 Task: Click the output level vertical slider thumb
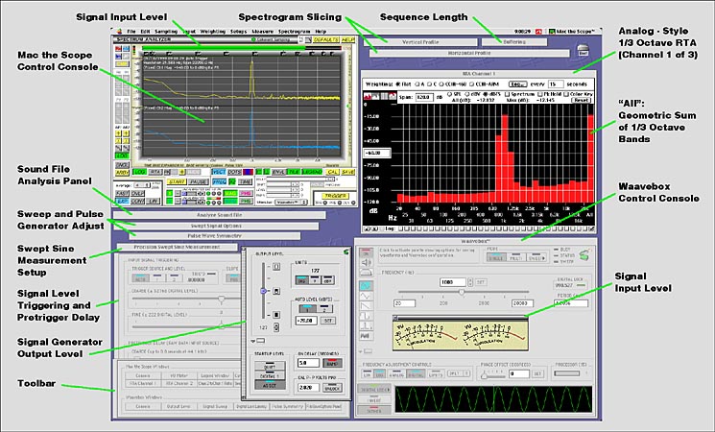[x=264, y=291]
